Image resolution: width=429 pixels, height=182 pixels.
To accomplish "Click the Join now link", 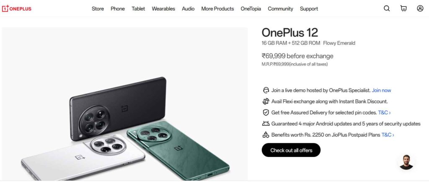I will coord(381,90).
